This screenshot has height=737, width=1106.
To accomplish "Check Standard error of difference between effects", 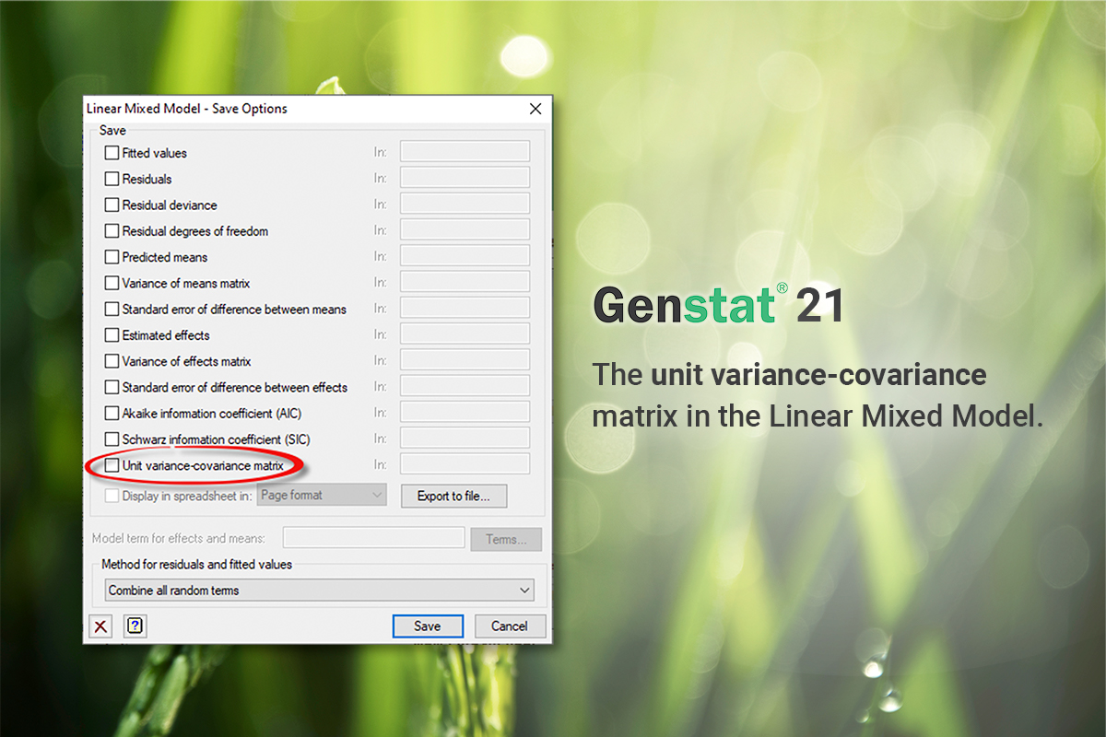I will [x=112, y=387].
